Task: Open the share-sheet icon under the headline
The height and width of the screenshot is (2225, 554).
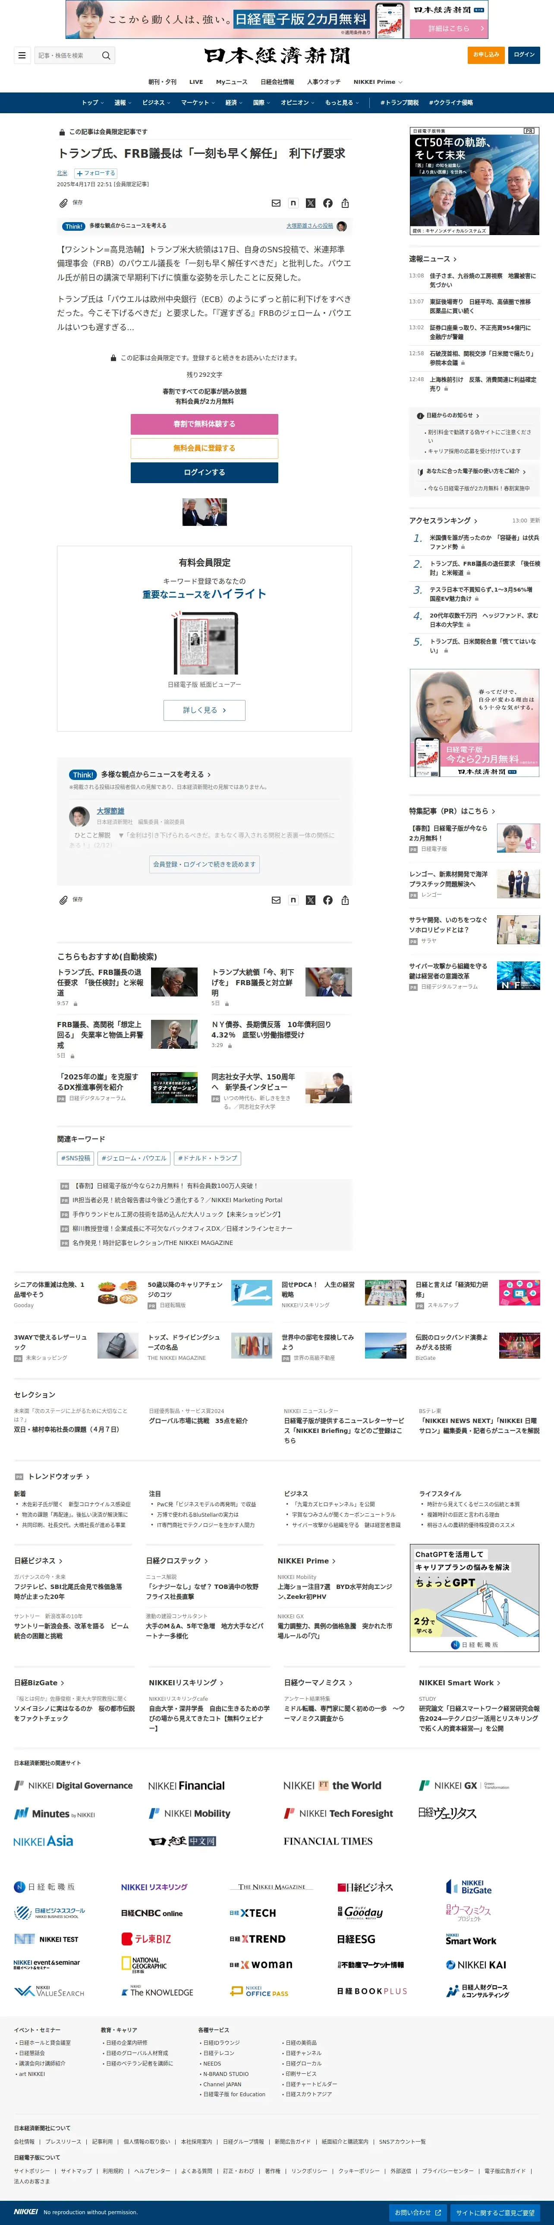Action: [x=345, y=203]
